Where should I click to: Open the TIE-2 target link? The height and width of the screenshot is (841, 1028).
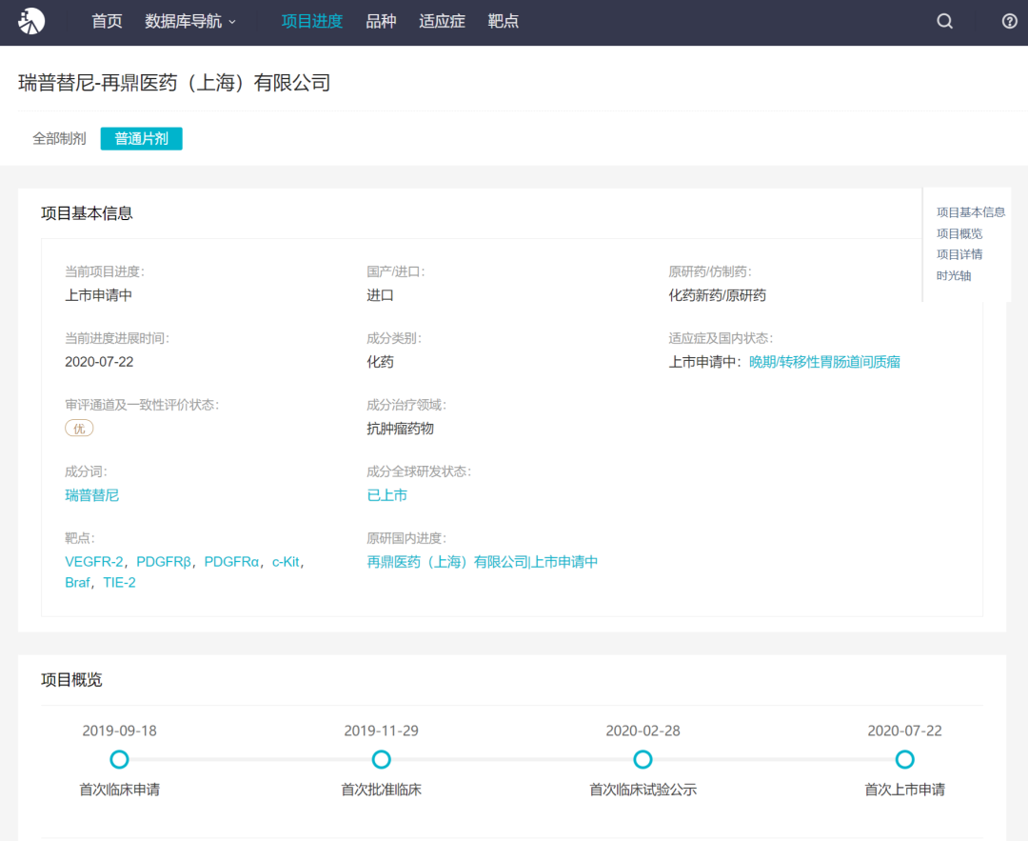[119, 583]
